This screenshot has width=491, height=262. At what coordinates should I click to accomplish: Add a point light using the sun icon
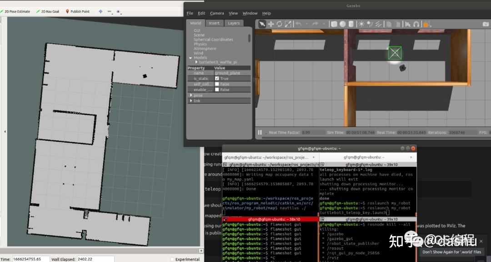[x=361, y=24]
